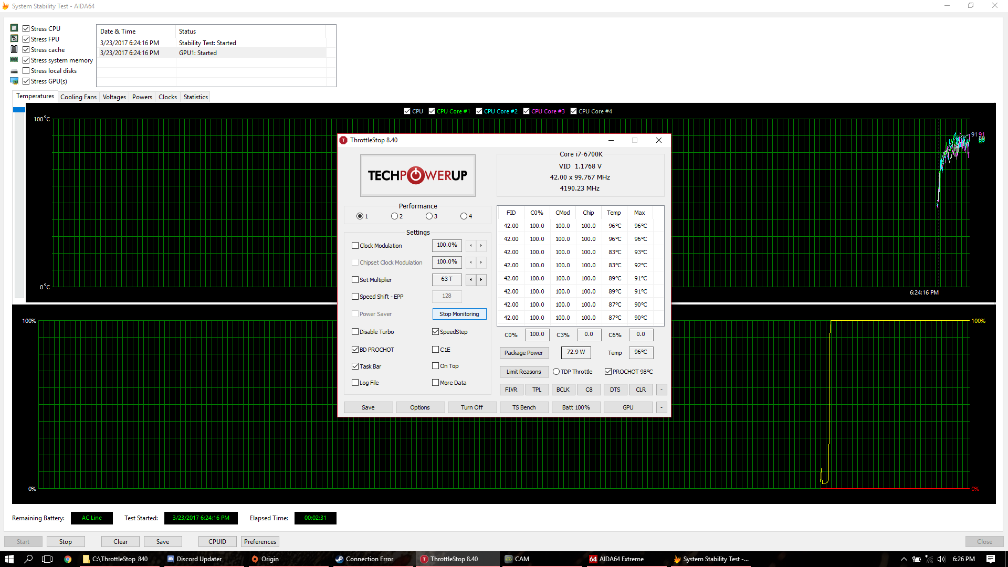Image resolution: width=1008 pixels, height=567 pixels.
Task: Open Chrome from the taskbar
Action: pyautogui.click(x=68, y=559)
